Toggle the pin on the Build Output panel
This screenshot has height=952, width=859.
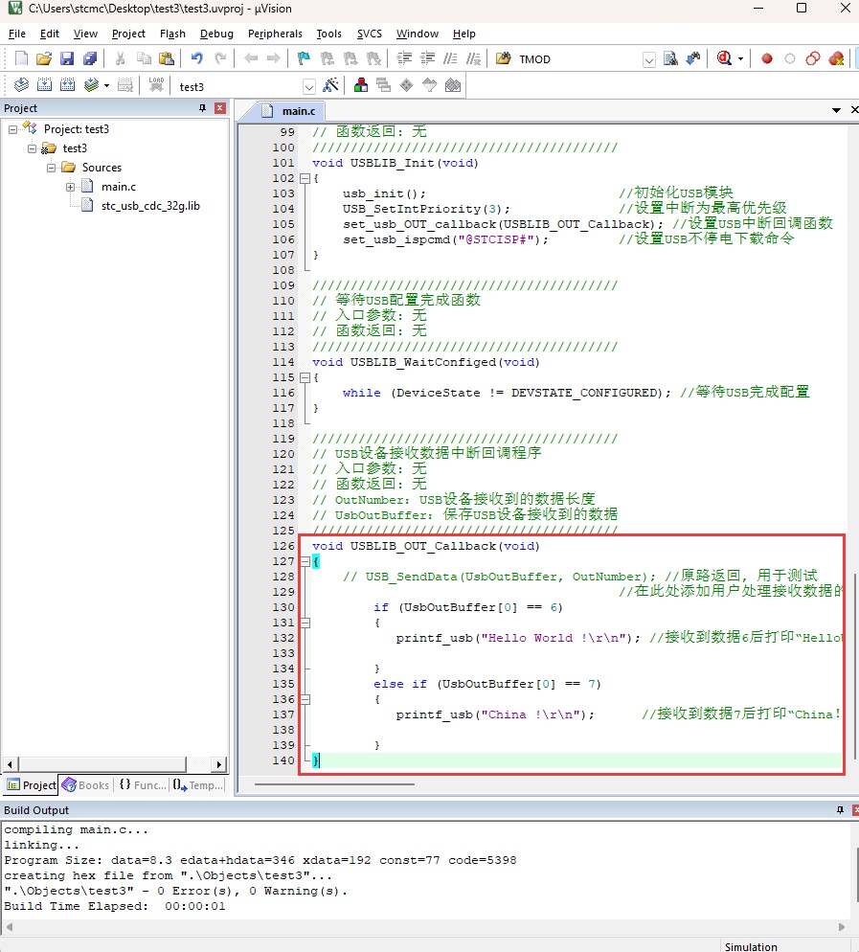pyautogui.click(x=840, y=810)
